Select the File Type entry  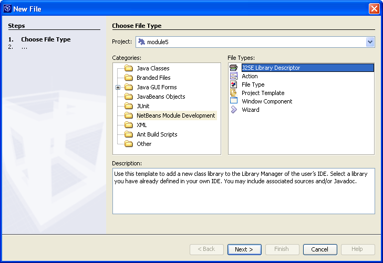tap(253, 85)
